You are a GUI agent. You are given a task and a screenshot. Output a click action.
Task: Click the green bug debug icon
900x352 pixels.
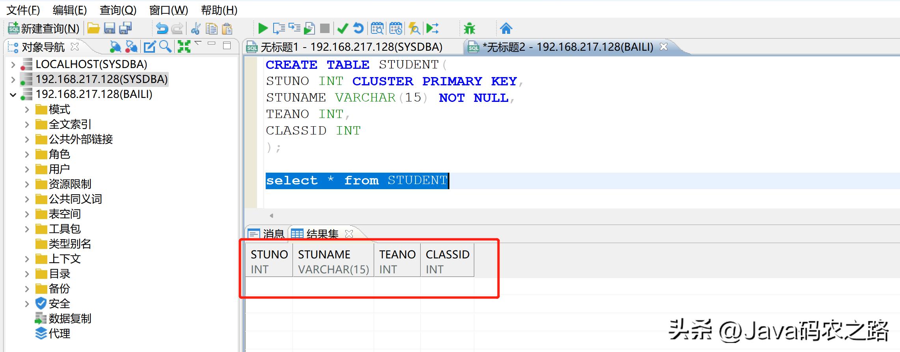(469, 28)
